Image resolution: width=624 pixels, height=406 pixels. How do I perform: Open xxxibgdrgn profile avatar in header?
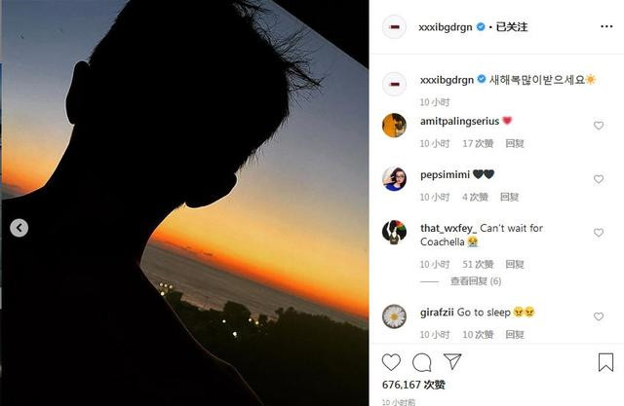coord(394,27)
